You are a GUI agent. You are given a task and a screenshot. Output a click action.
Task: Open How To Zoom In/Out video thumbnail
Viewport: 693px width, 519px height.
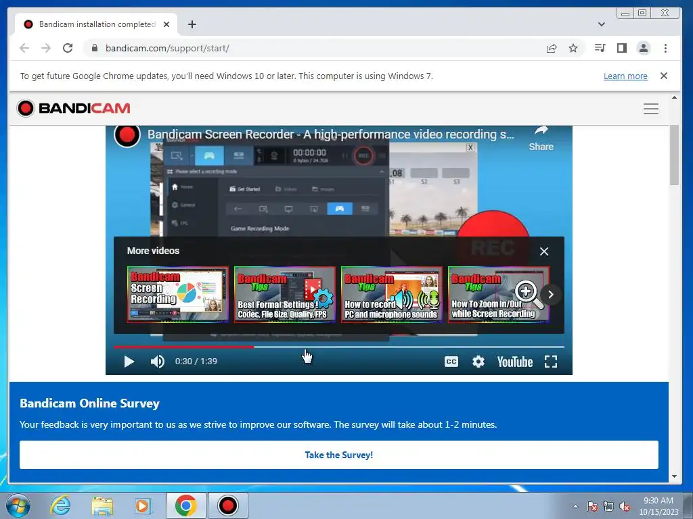pos(499,295)
